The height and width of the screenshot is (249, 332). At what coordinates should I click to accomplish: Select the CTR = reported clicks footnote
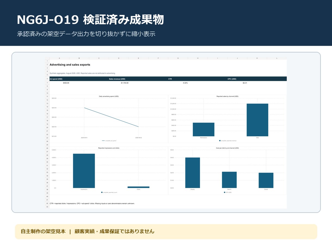92,203
